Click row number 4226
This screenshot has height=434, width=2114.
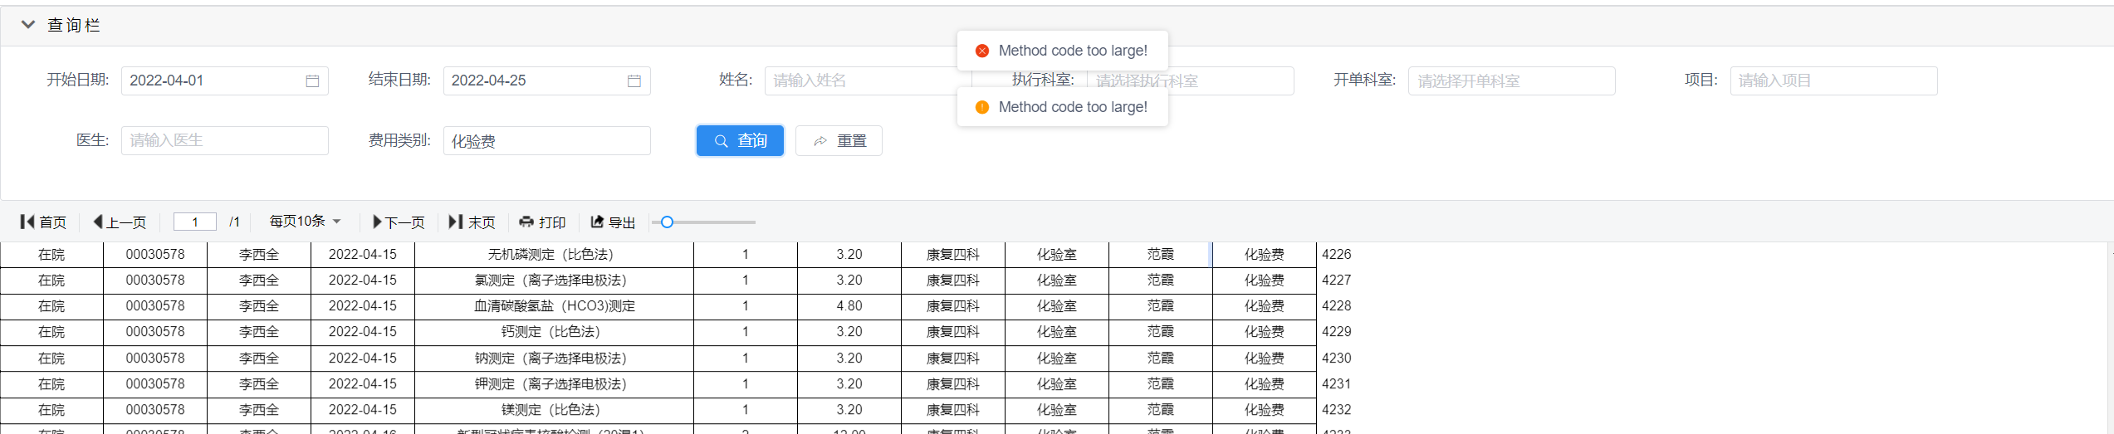tap(1336, 254)
